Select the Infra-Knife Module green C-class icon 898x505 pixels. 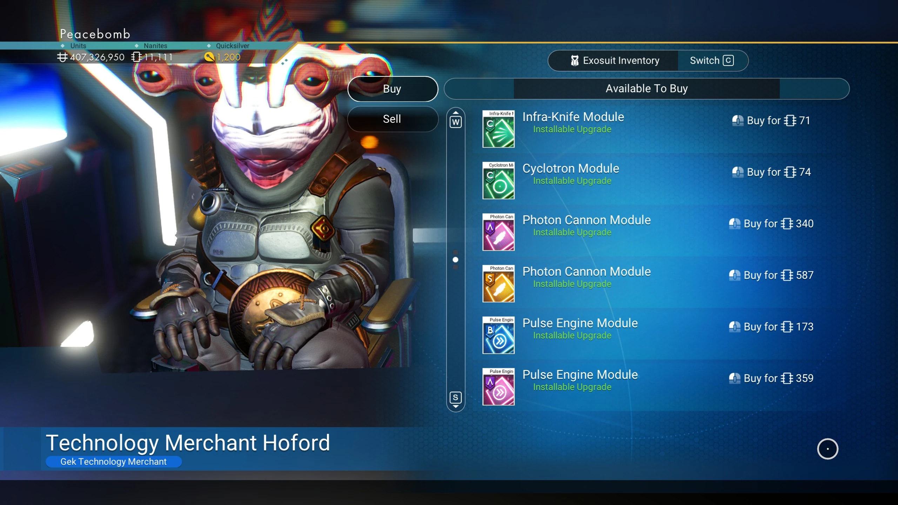[x=498, y=129]
